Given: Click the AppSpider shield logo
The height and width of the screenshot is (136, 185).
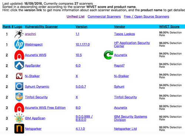Looking at the screenshot, I should click(19, 66).
